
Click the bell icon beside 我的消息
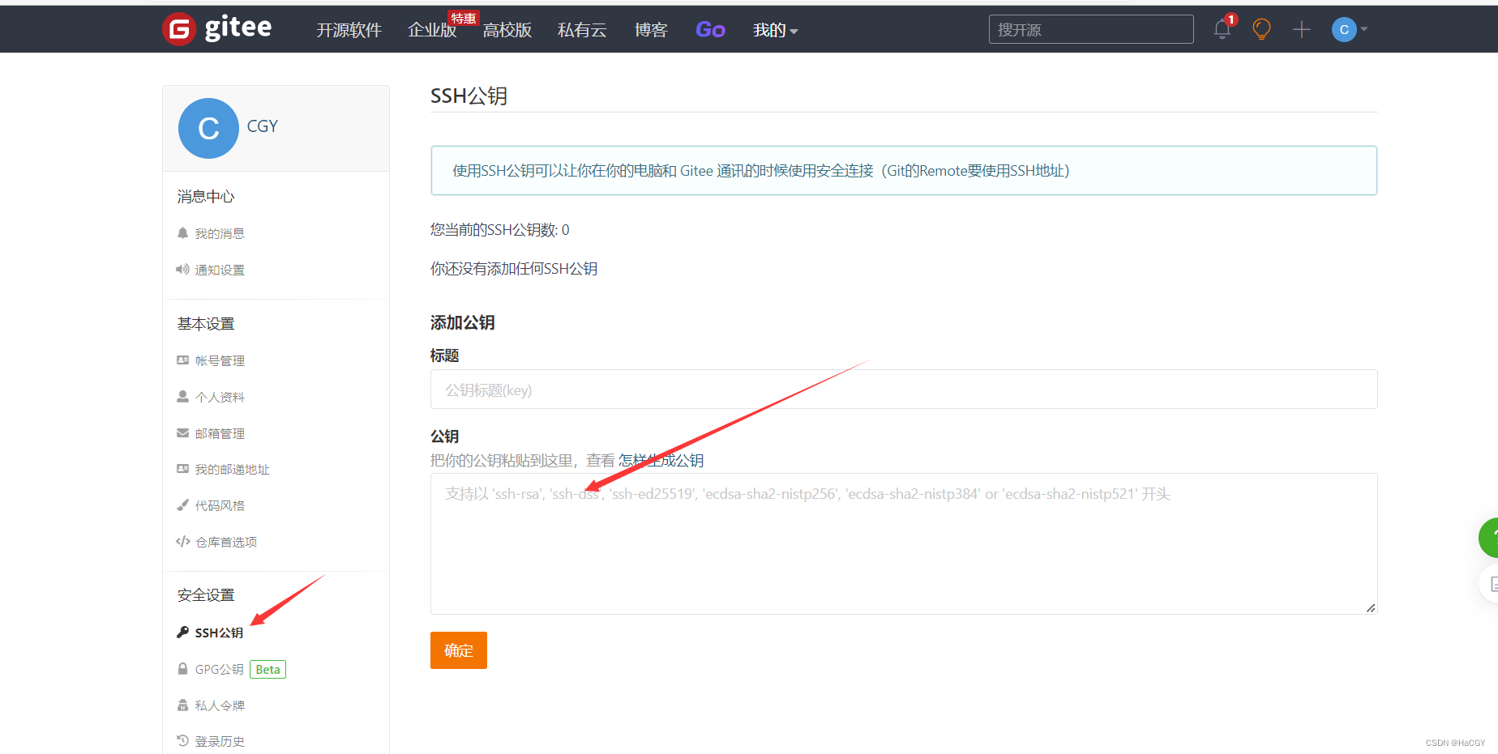[x=182, y=233]
